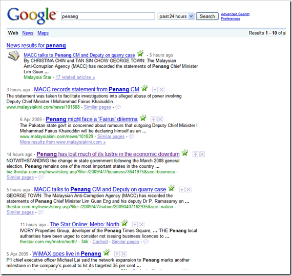This screenshot has height=276, width=292.
Task: Open comment bubble for thestar.com.my nation result
Action: [41, 212]
